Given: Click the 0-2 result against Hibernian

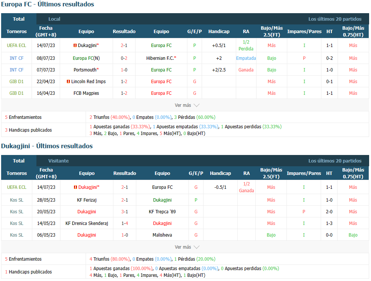Looking at the screenshot, I should click(124, 58).
